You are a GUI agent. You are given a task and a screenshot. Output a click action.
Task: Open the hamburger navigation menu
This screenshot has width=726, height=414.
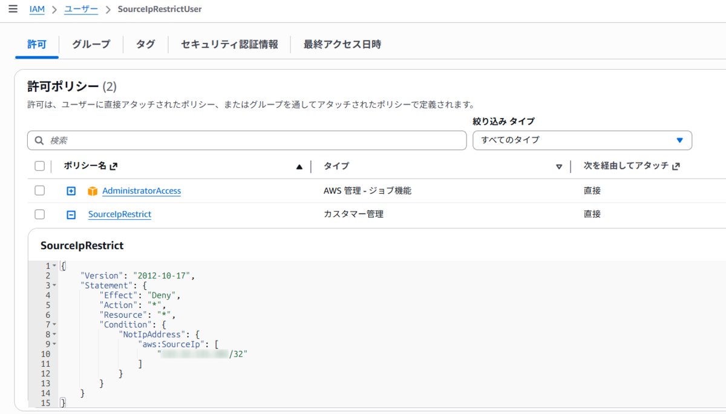tap(13, 9)
